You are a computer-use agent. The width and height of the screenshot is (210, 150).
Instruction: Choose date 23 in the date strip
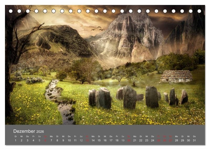(147, 140)
